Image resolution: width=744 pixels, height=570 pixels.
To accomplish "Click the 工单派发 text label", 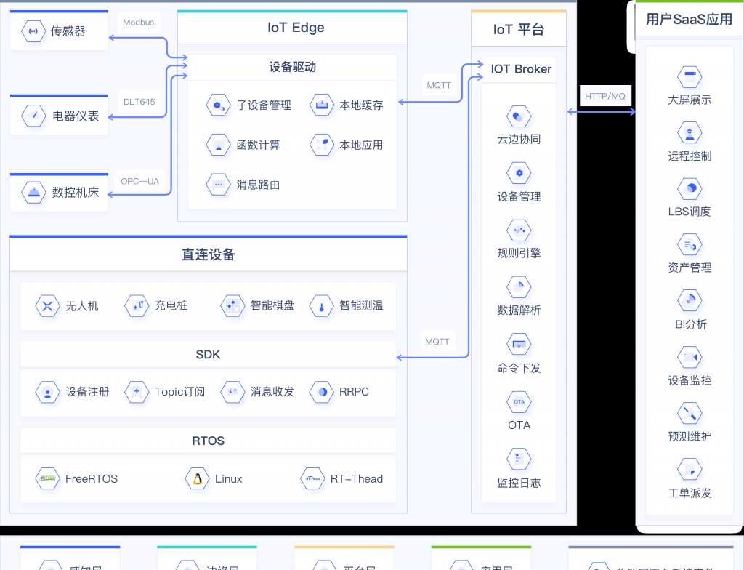I will (x=690, y=493).
